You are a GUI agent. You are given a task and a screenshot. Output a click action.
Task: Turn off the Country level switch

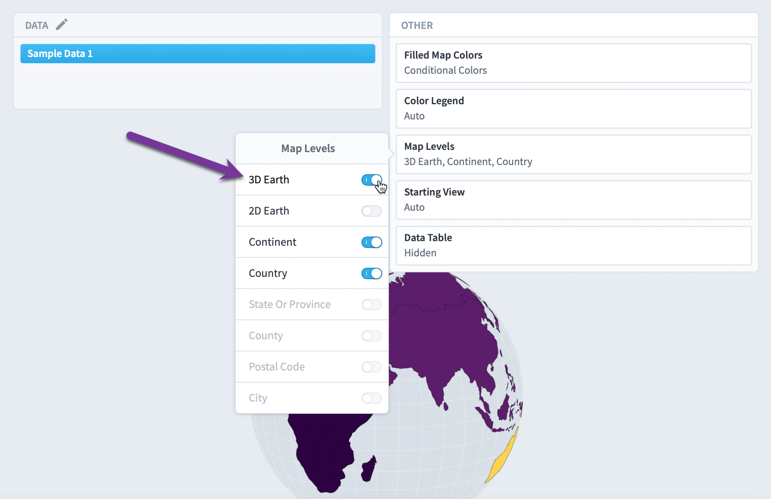371,273
